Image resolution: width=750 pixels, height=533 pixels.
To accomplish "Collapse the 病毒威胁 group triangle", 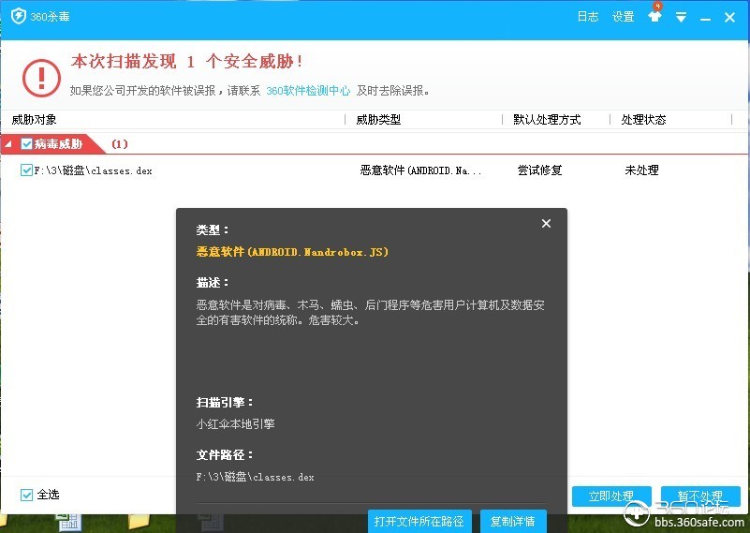I will (8, 143).
